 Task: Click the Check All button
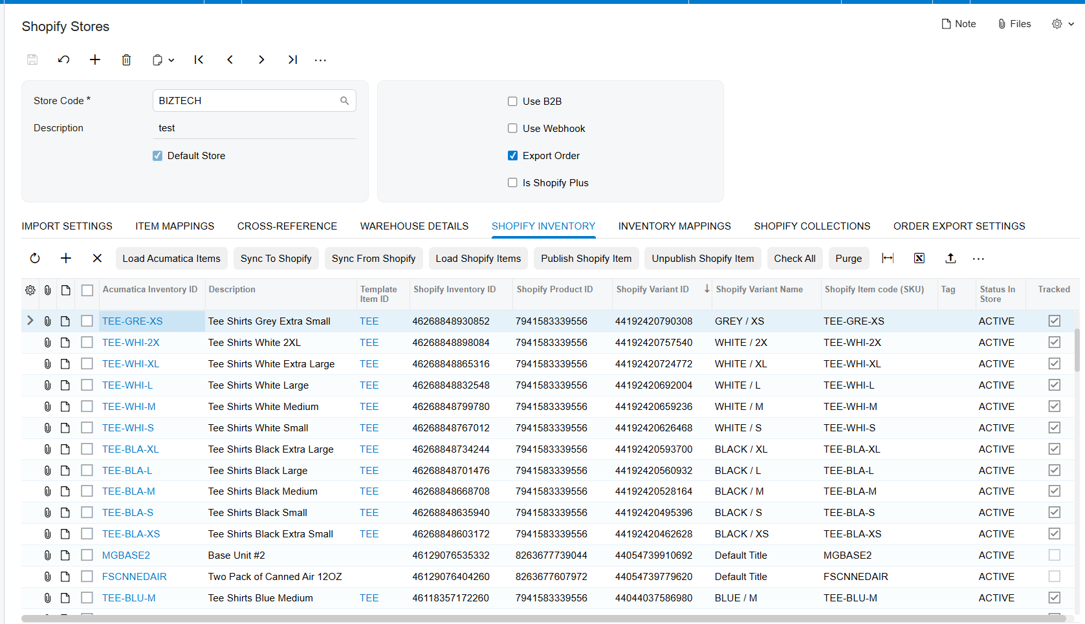point(795,259)
